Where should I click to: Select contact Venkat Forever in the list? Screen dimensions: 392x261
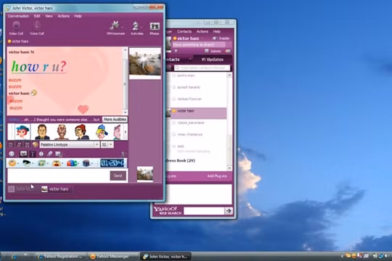click(x=189, y=99)
